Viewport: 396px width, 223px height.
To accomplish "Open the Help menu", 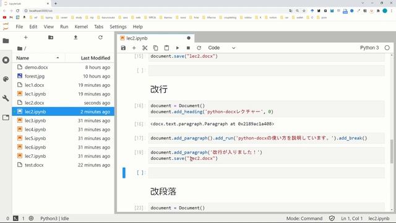I will [137, 27].
